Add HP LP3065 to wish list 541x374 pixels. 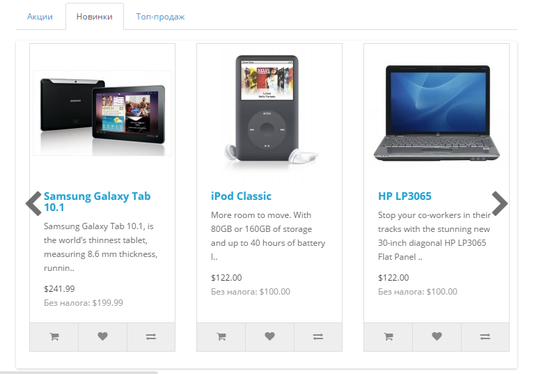(x=437, y=336)
